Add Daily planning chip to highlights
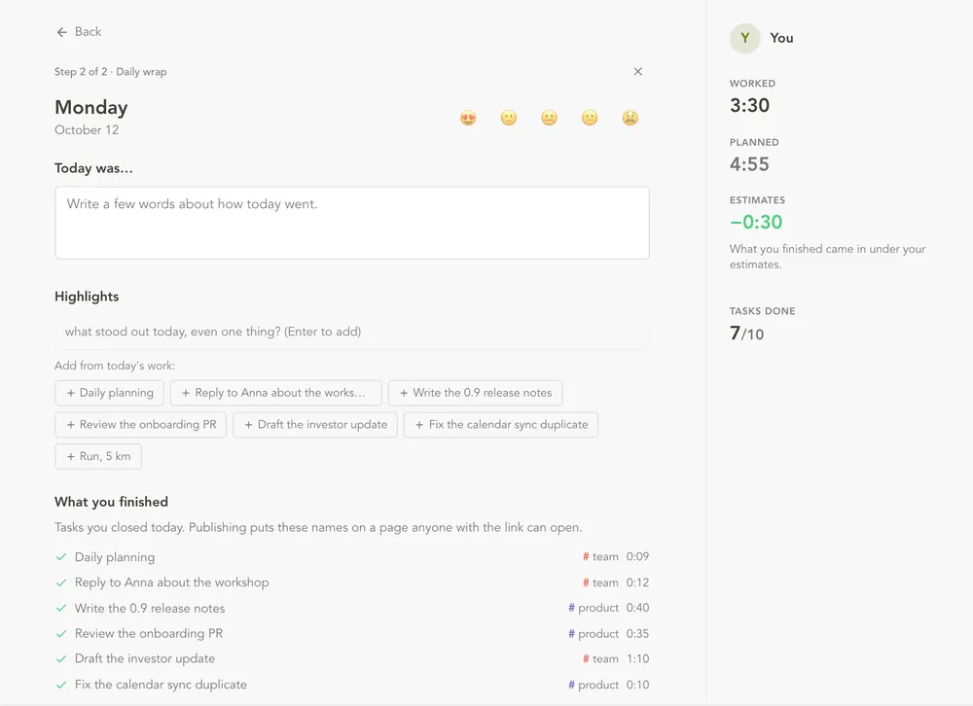This screenshot has width=973, height=706. tap(110, 393)
